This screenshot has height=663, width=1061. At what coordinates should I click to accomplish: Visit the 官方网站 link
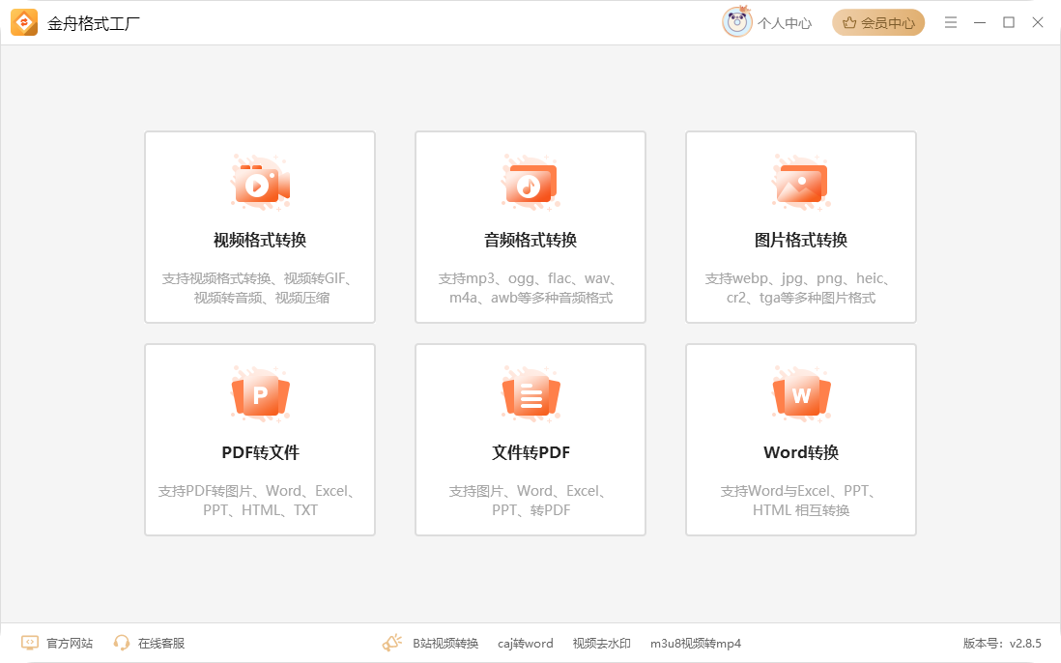coord(70,643)
